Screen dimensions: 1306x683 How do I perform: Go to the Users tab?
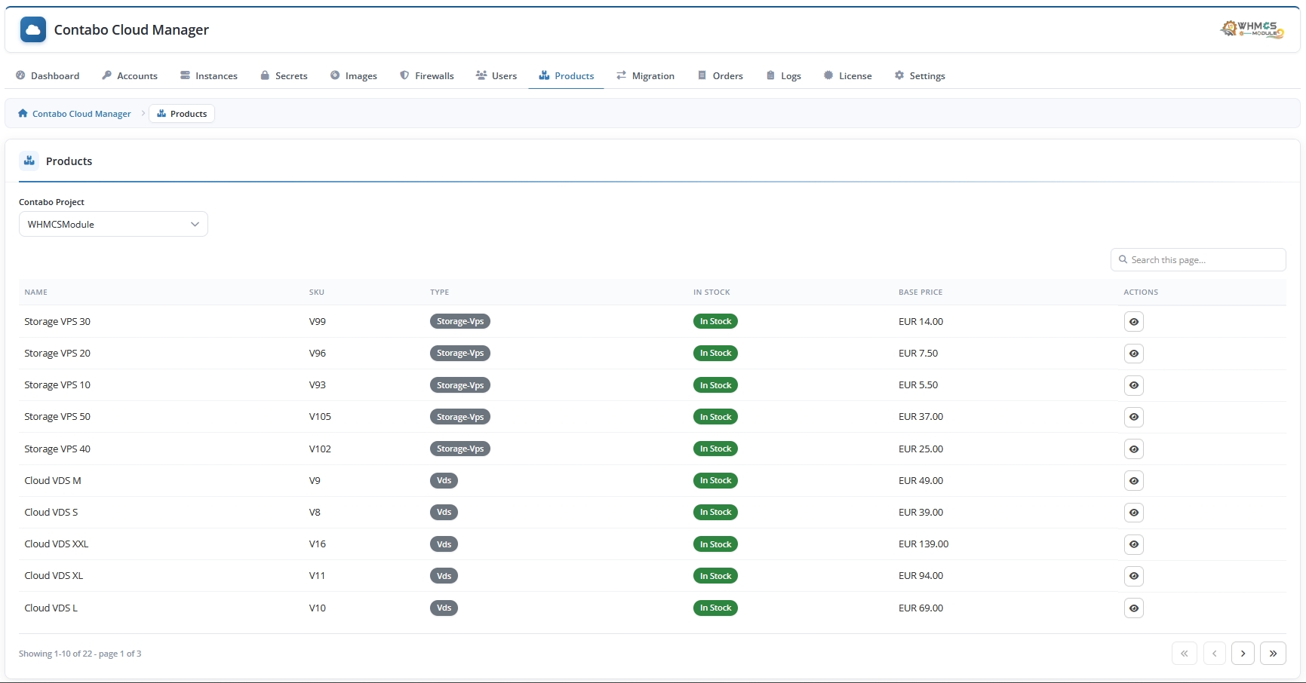pos(496,75)
